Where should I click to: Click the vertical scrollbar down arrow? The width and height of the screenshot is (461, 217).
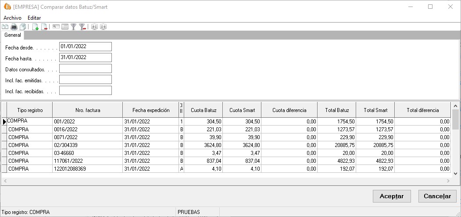tap(456, 173)
